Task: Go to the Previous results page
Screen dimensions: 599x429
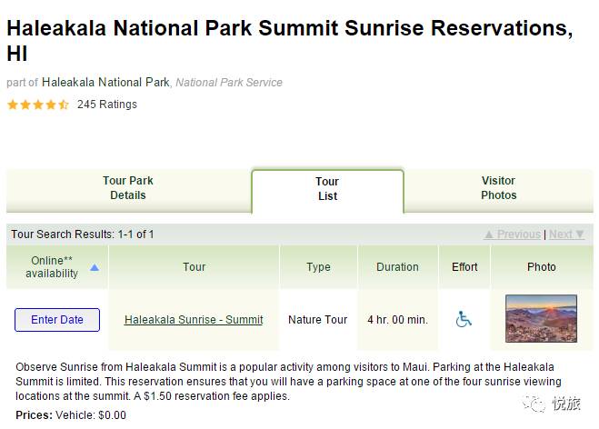Action: coord(513,234)
